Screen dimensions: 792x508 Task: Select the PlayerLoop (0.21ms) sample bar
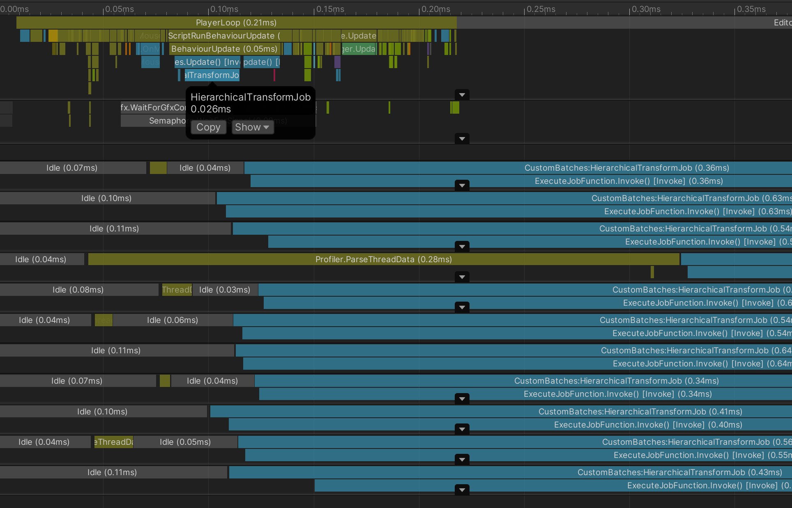(x=236, y=23)
